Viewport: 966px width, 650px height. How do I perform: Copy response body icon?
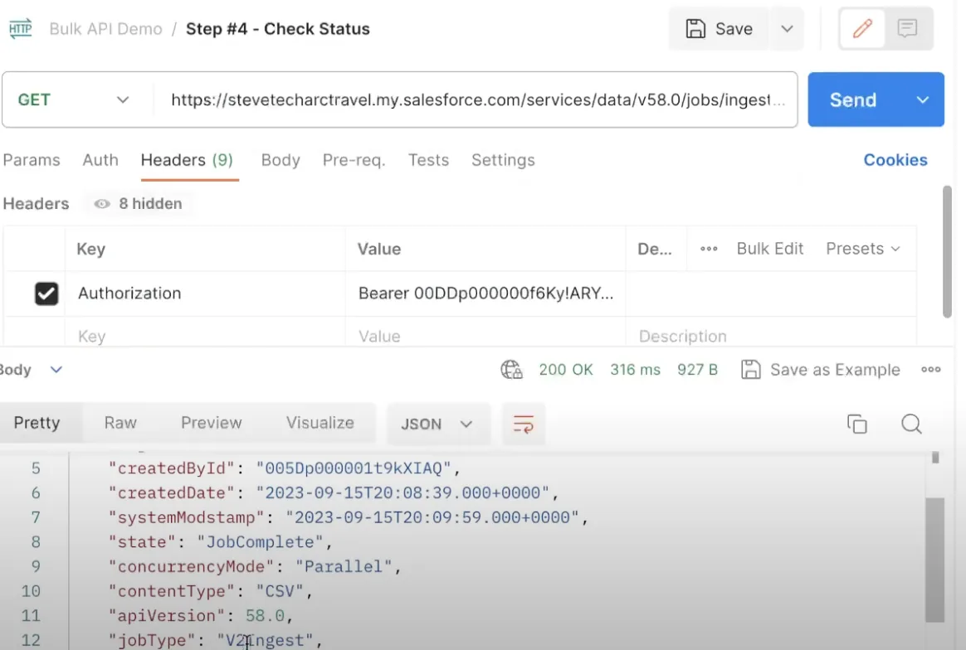[856, 424]
